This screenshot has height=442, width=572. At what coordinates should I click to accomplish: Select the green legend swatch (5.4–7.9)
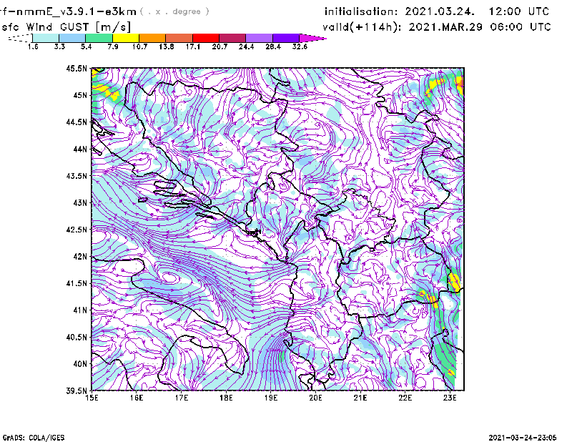click(x=99, y=38)
